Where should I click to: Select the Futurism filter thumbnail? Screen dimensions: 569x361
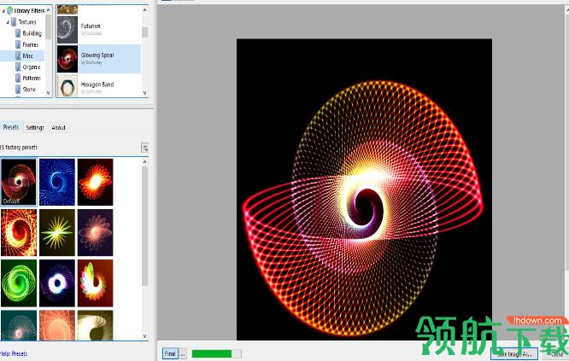(67, 30)
